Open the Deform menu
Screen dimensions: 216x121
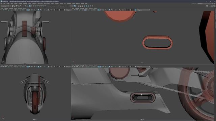tap(61, 3)
